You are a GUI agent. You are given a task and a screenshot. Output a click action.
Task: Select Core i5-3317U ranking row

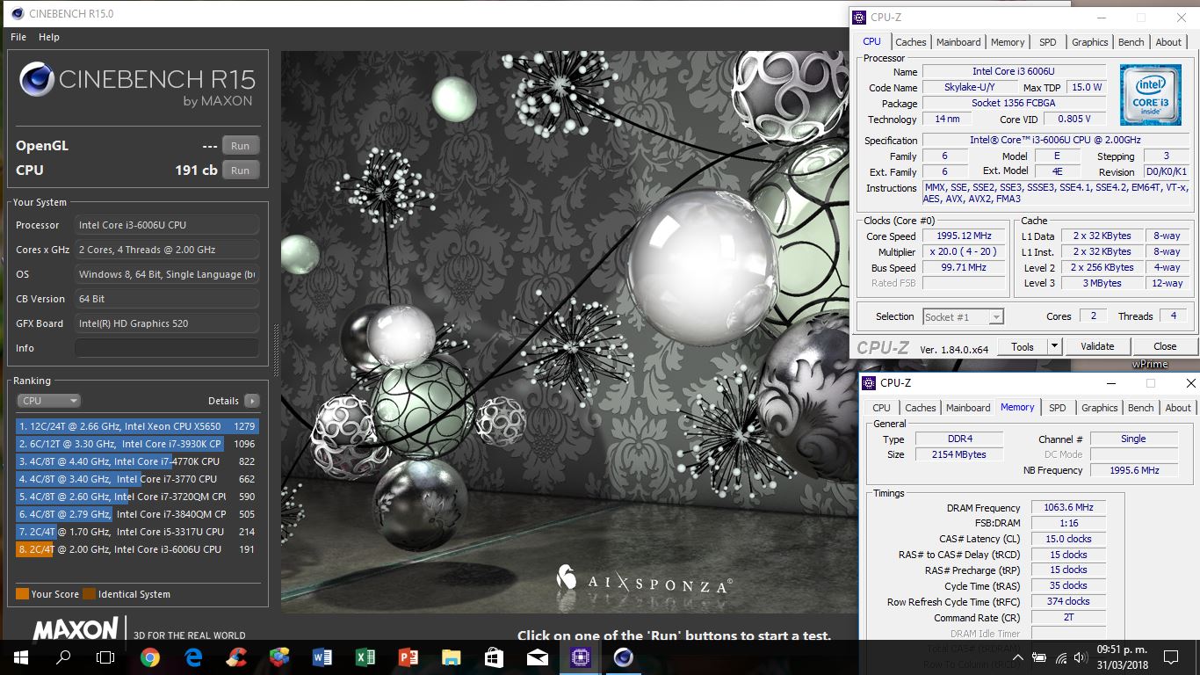(x=138, y=532)
